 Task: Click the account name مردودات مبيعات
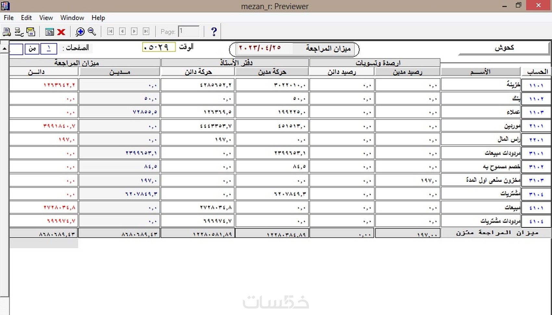coord(503,153)
